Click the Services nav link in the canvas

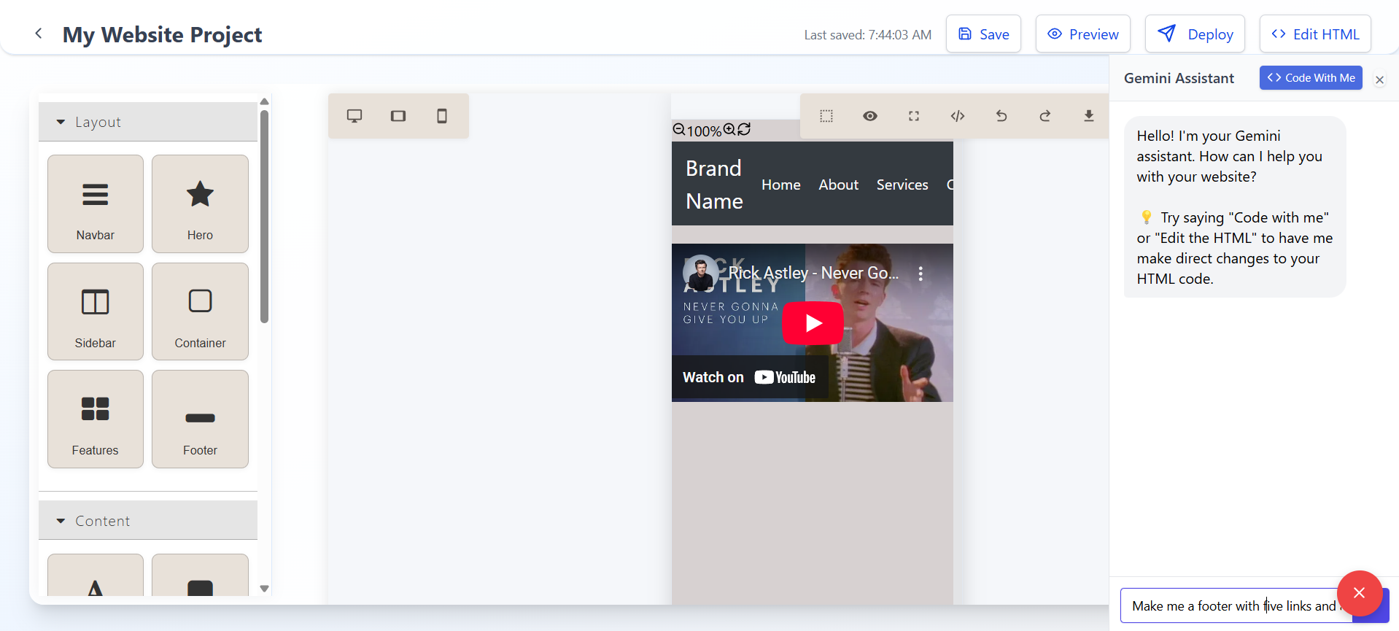[x=902, y=185]
